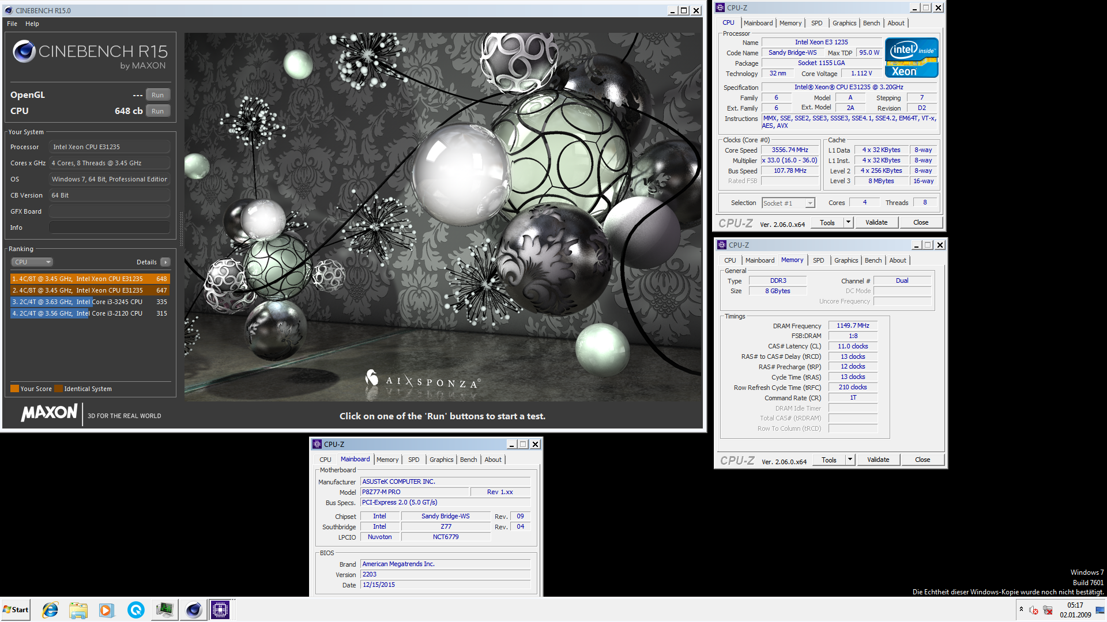
Task: Maximize the Cinebench R15 window
Action: tap(684, 10)
